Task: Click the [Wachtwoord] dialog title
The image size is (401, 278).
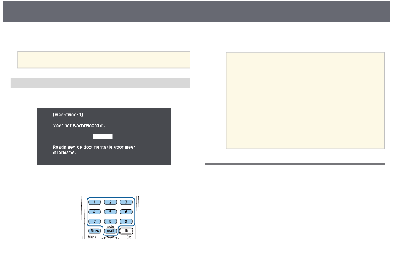Action: coord(68,115)
